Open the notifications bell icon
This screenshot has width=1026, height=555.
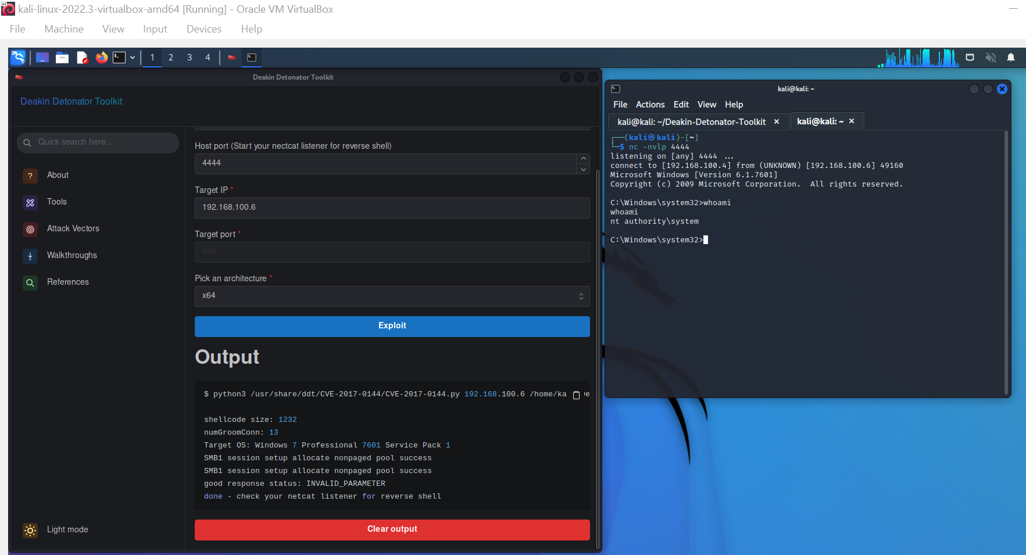click(x=1011, y=58)
